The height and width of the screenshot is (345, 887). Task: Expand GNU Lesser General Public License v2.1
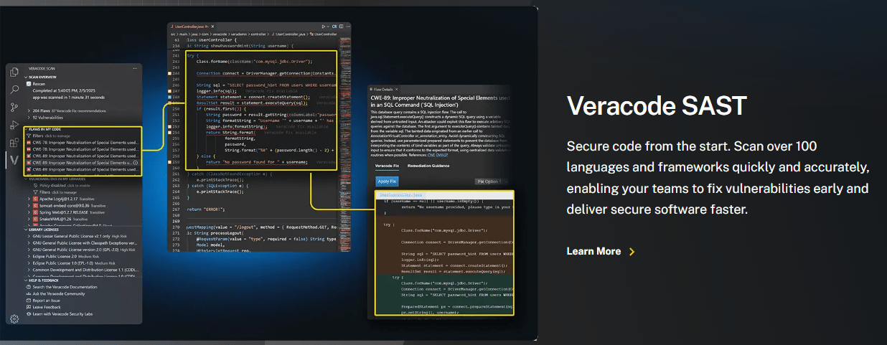pos(29,236)
